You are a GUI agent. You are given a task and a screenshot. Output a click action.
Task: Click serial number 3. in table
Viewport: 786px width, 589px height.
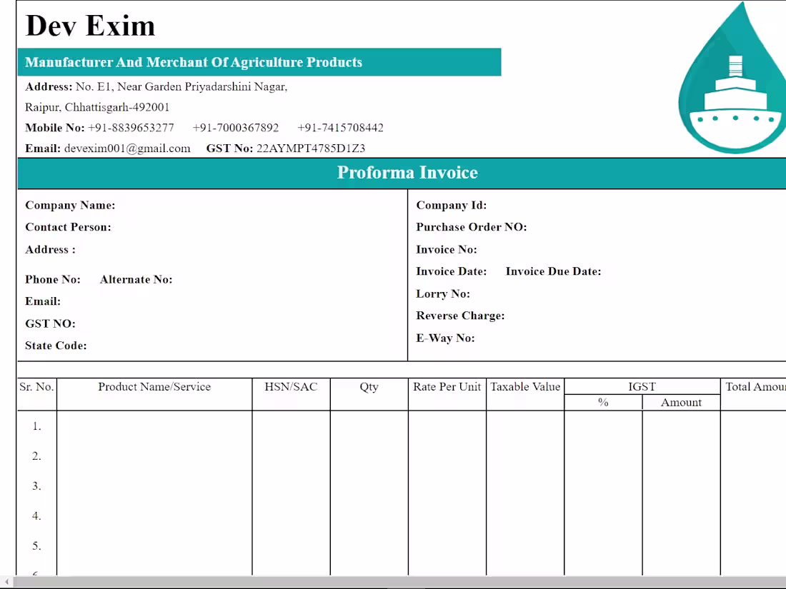tap(36, 485)
